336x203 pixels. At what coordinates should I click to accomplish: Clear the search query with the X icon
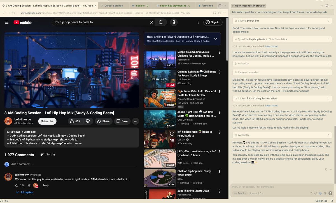151,22
